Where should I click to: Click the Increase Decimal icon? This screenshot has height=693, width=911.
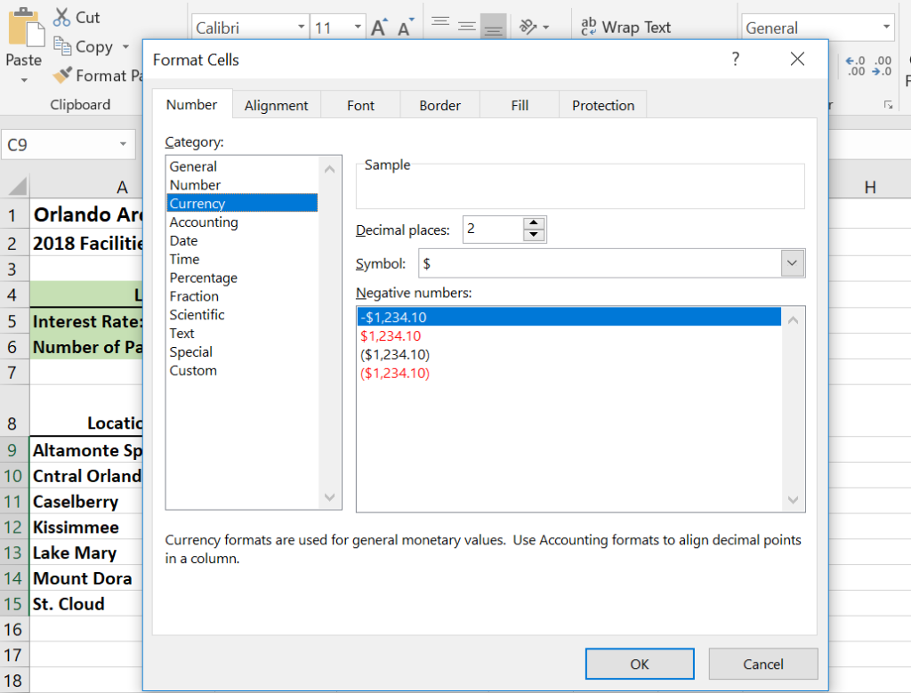coord(855,66)
